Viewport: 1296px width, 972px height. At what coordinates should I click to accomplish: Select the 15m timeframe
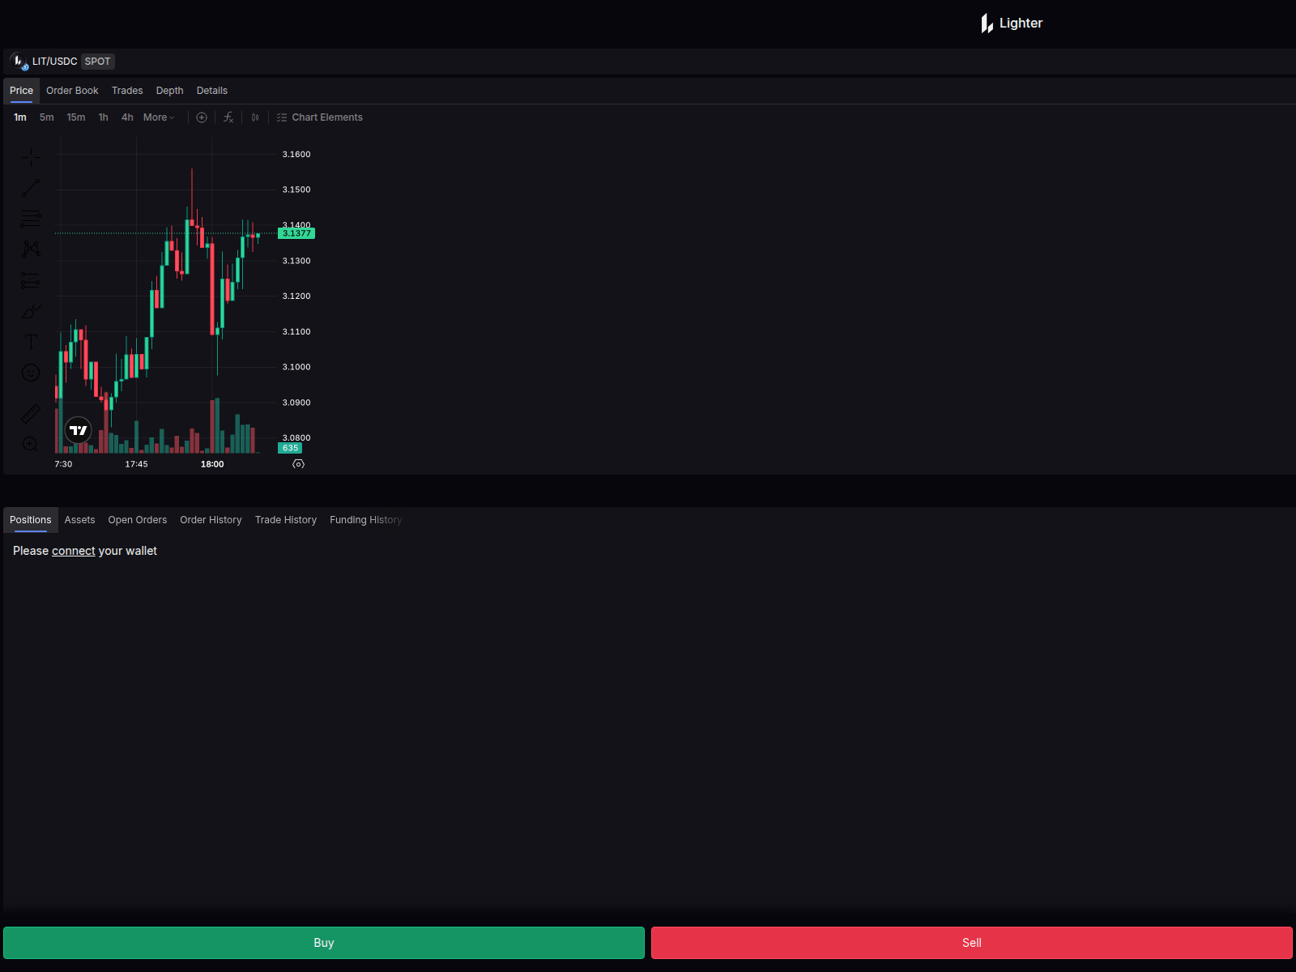pyautogui.click(x=76, y=117)
